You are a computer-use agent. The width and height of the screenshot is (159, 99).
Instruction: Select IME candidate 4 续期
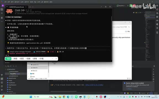28,59
